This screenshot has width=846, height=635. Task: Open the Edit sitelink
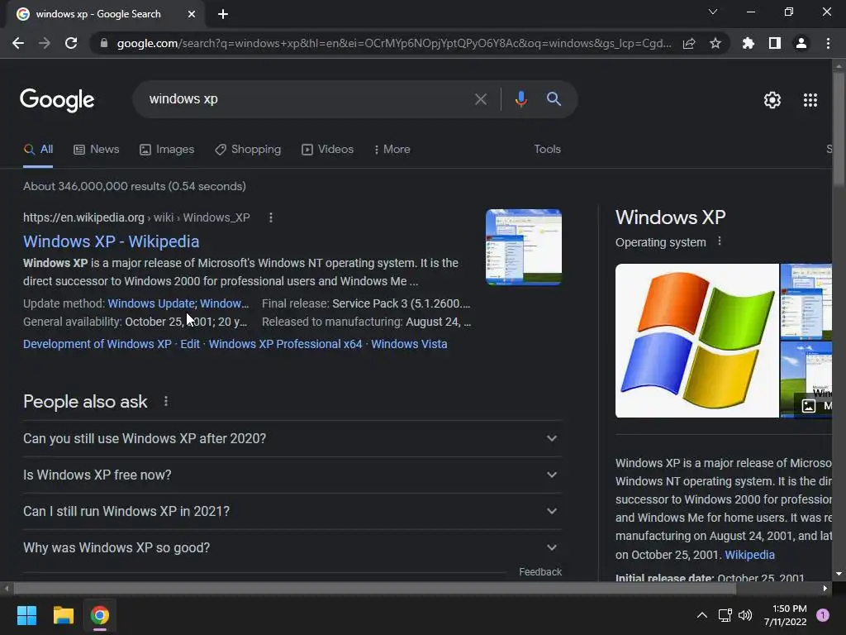(190, 344)
